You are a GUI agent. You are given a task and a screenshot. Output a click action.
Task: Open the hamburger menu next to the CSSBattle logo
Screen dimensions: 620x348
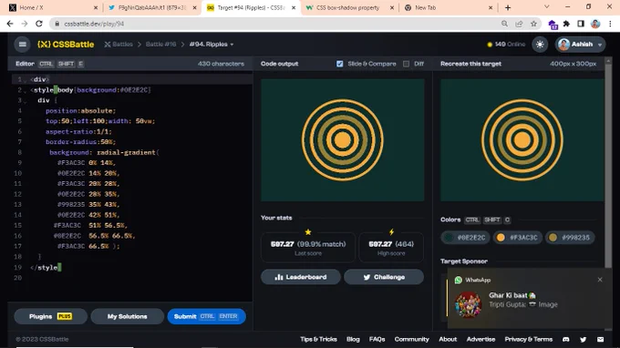tap(22, 45)
